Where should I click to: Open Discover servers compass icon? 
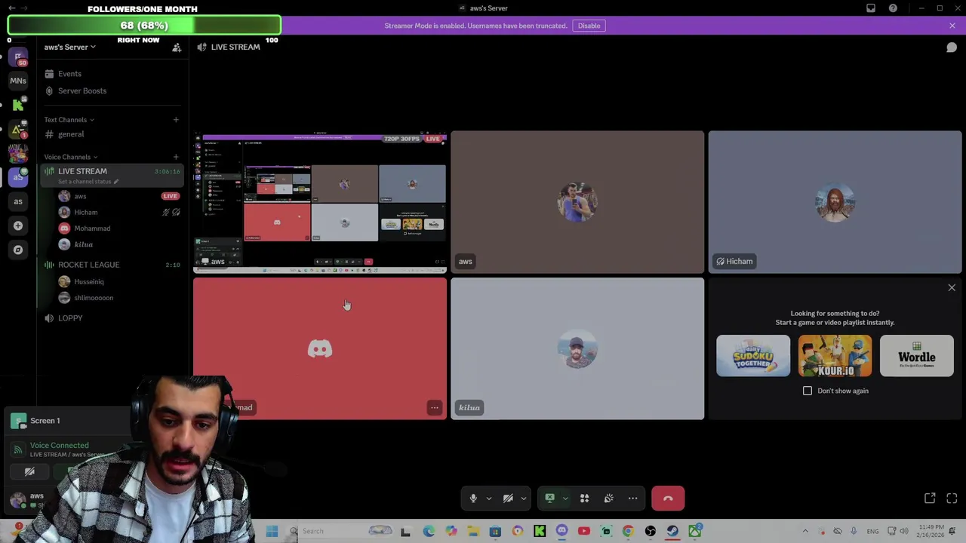18,250
